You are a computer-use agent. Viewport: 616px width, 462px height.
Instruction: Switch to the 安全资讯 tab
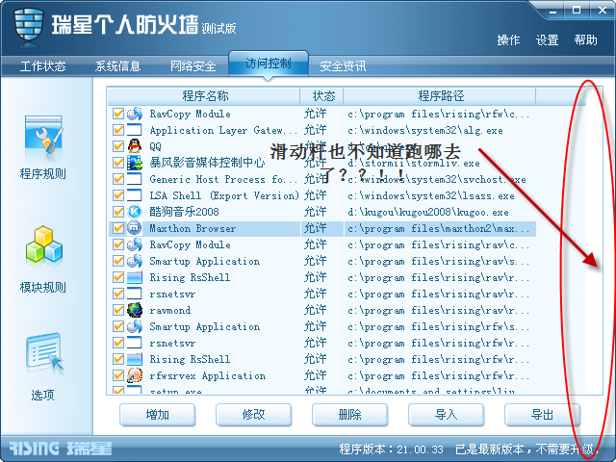point(343,66)
